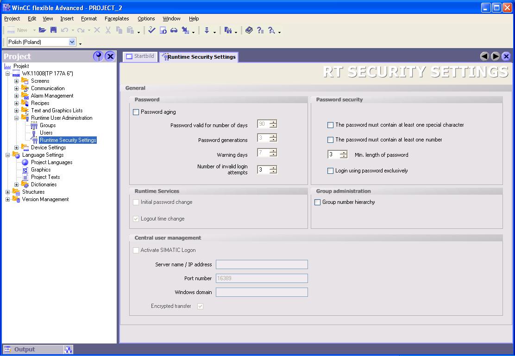Toggle Login using password exclusively
515x356 pixels.
(330, 171)
